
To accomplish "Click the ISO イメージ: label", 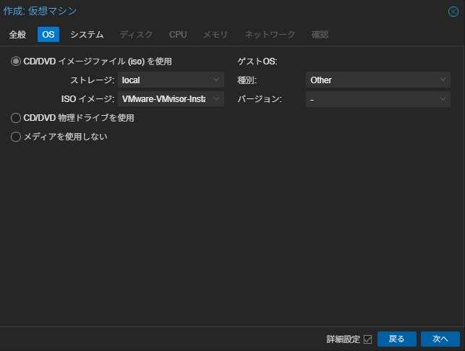I will [88, 99].
